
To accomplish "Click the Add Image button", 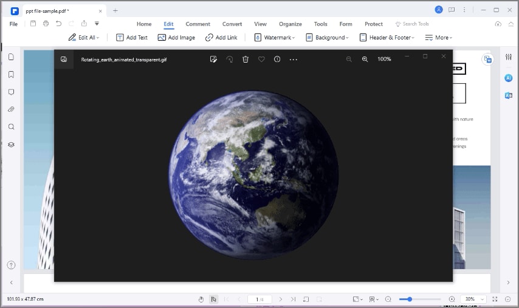I will click(x=176, y=38).
